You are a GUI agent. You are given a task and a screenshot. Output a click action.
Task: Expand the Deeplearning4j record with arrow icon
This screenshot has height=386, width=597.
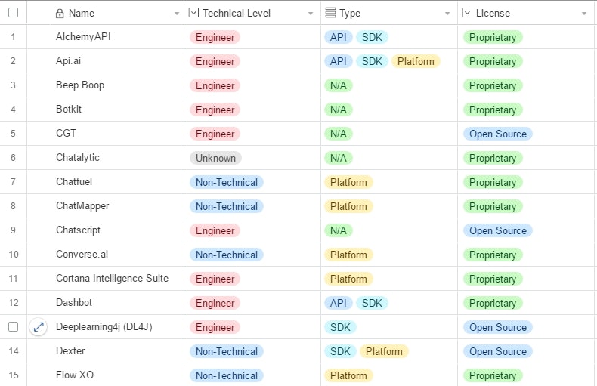(x=39, y=327)
